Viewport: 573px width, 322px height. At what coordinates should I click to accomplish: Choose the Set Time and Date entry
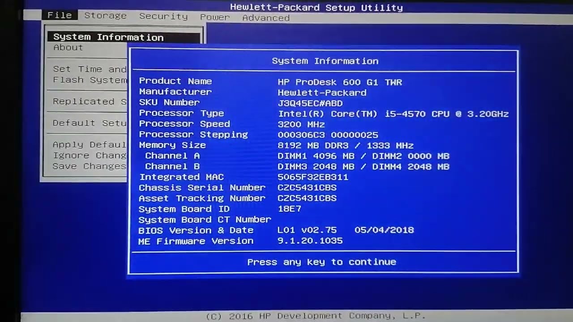90,69
